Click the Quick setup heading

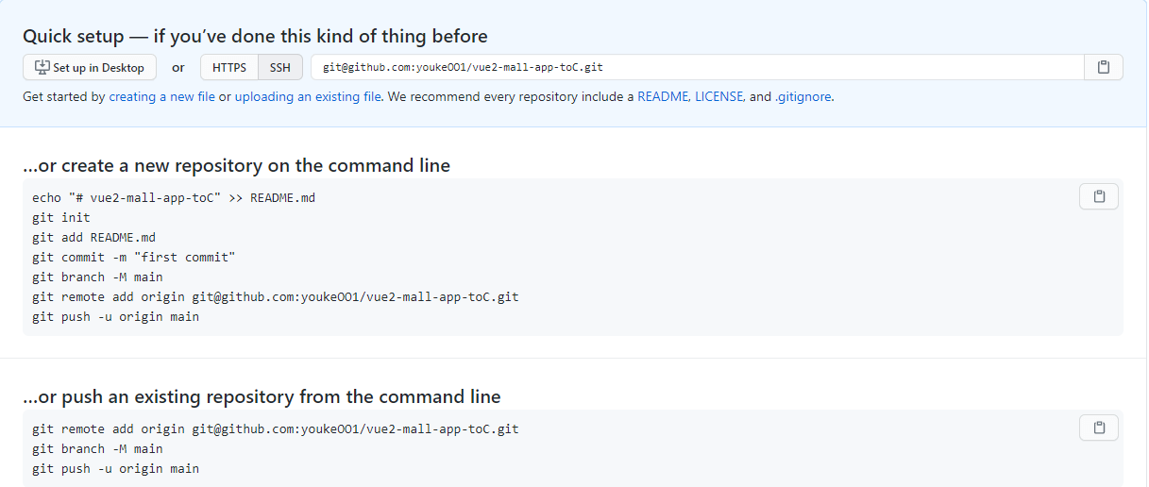pos(255,37)
